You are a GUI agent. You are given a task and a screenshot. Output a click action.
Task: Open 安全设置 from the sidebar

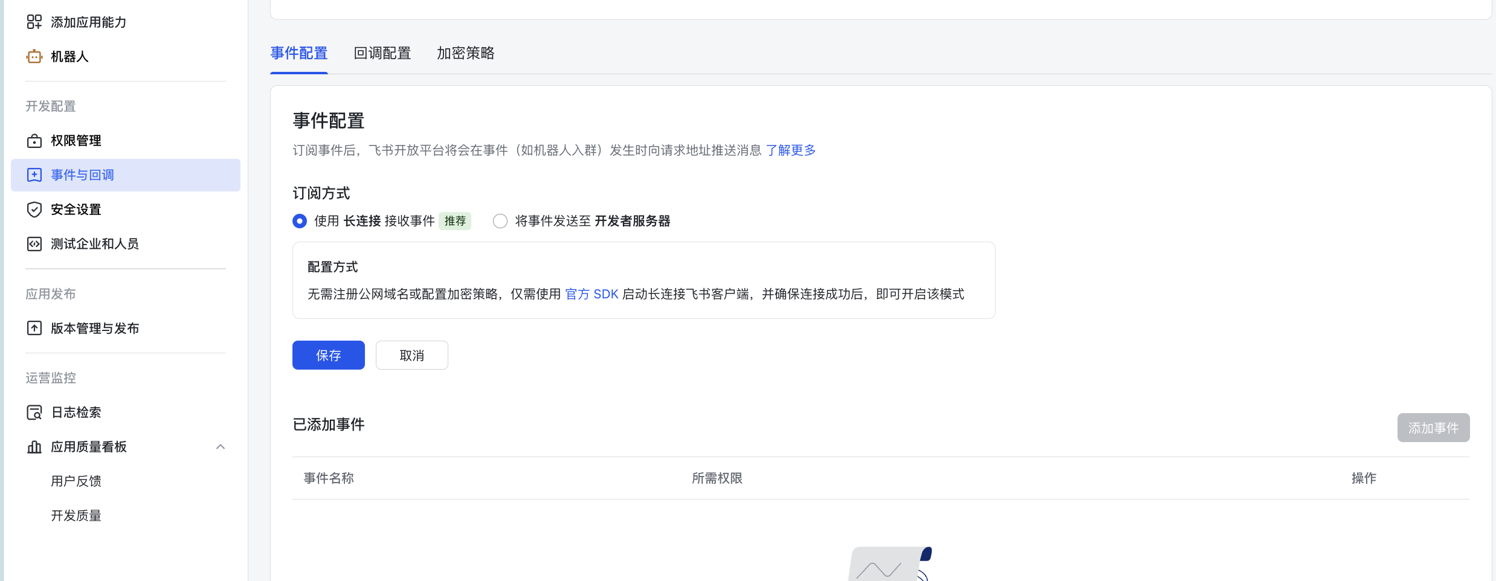point(75,209)
